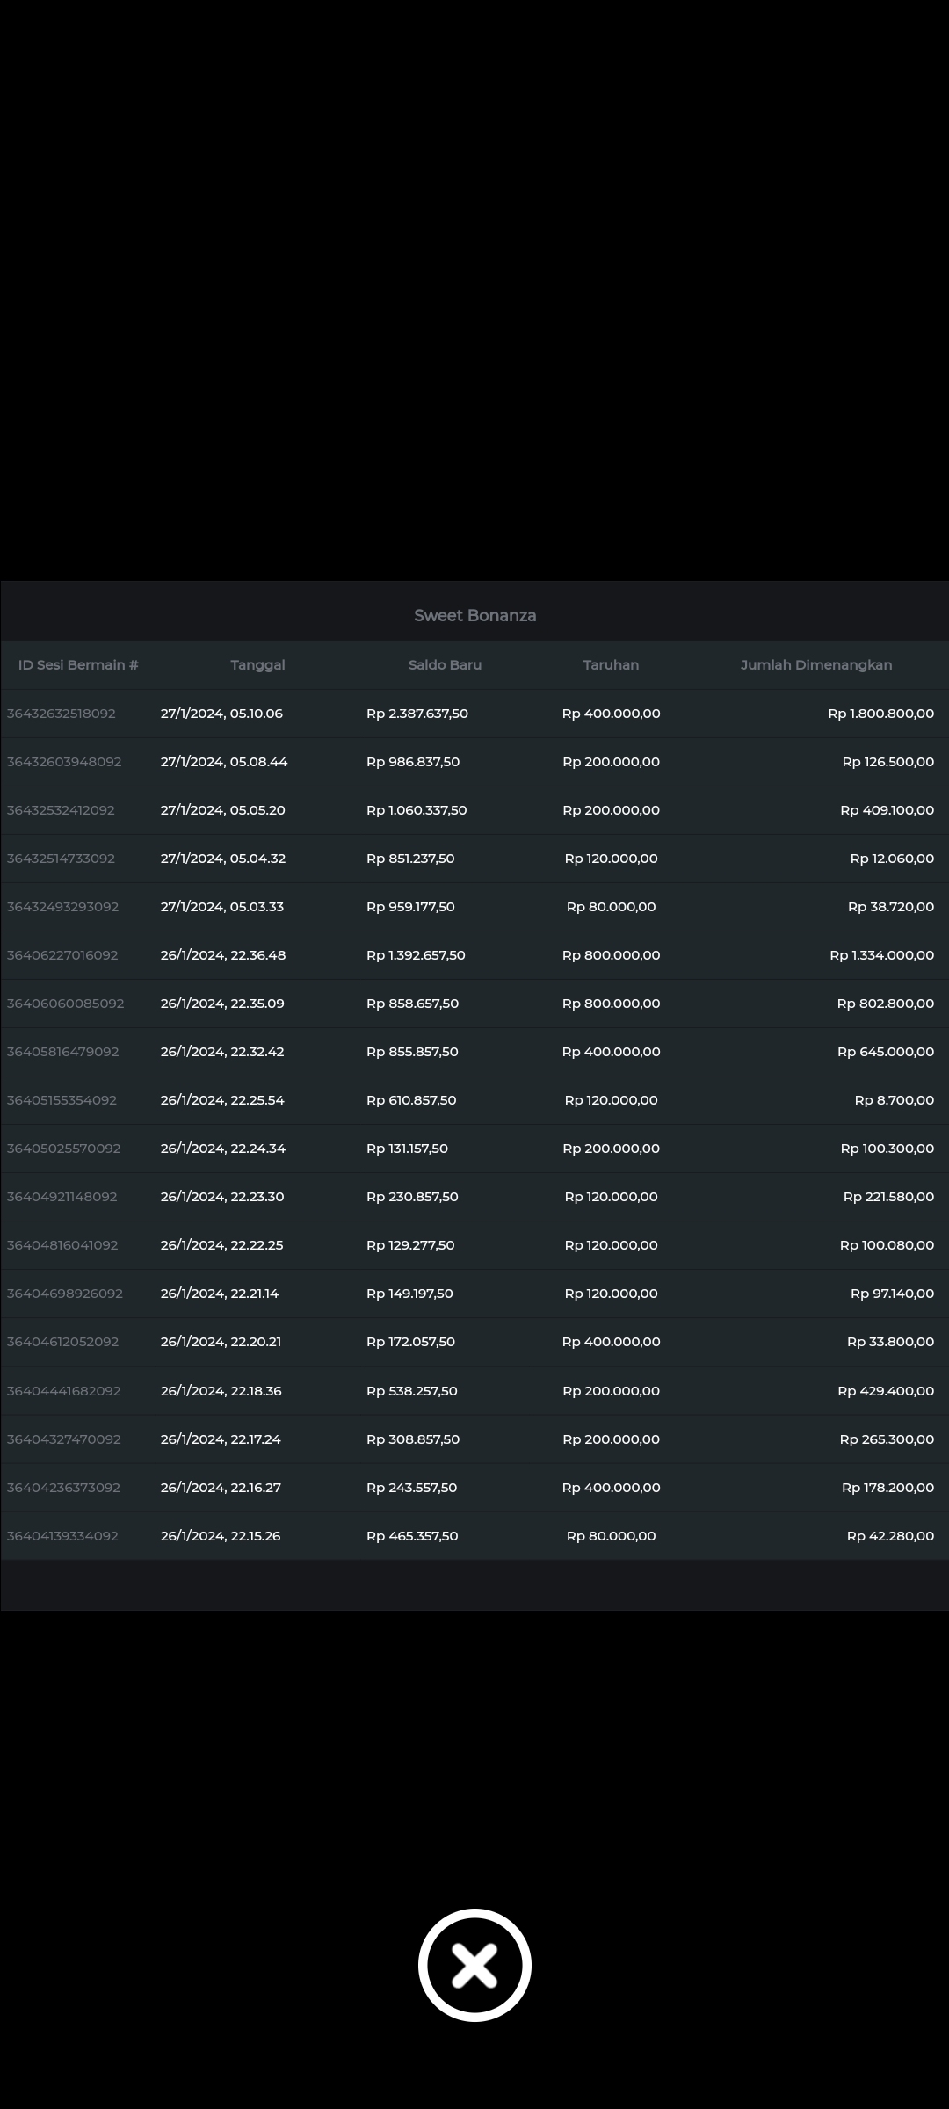Select row dated 26/1/2024, 22.35.09
The height and width of the screenshot is (2109, 949).
222,1004
